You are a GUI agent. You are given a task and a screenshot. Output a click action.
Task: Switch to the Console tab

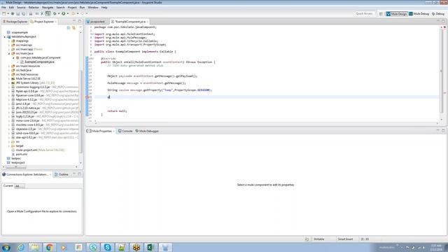pos(125,131)
